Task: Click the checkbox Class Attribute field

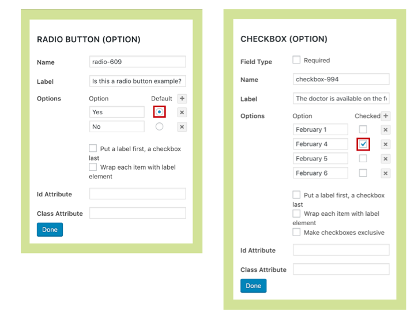Action: [x=341, y=270]
